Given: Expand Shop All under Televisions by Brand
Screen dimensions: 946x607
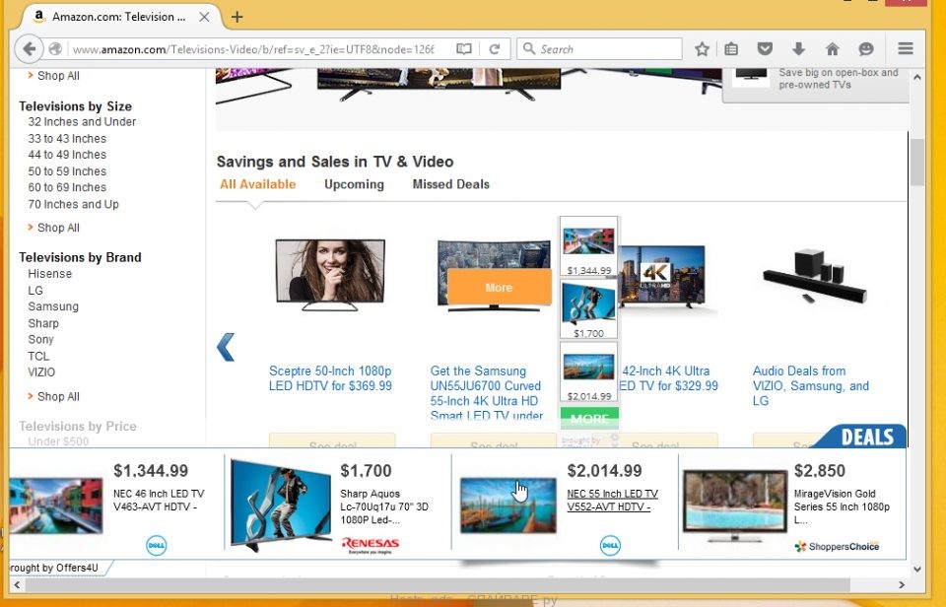Looking at the screenshot, I should click(x=58, y=396).
